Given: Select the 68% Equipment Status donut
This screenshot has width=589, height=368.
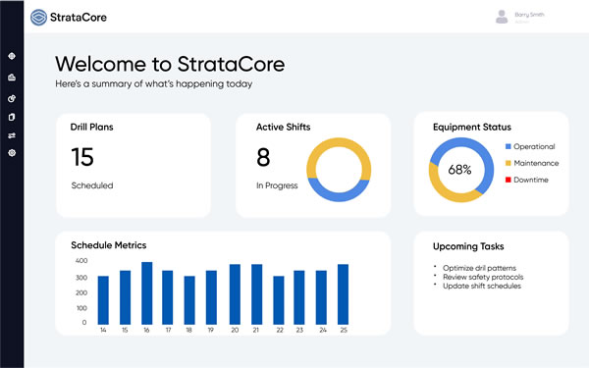Looking at the screenshot, I should click(x=461, y=170).
